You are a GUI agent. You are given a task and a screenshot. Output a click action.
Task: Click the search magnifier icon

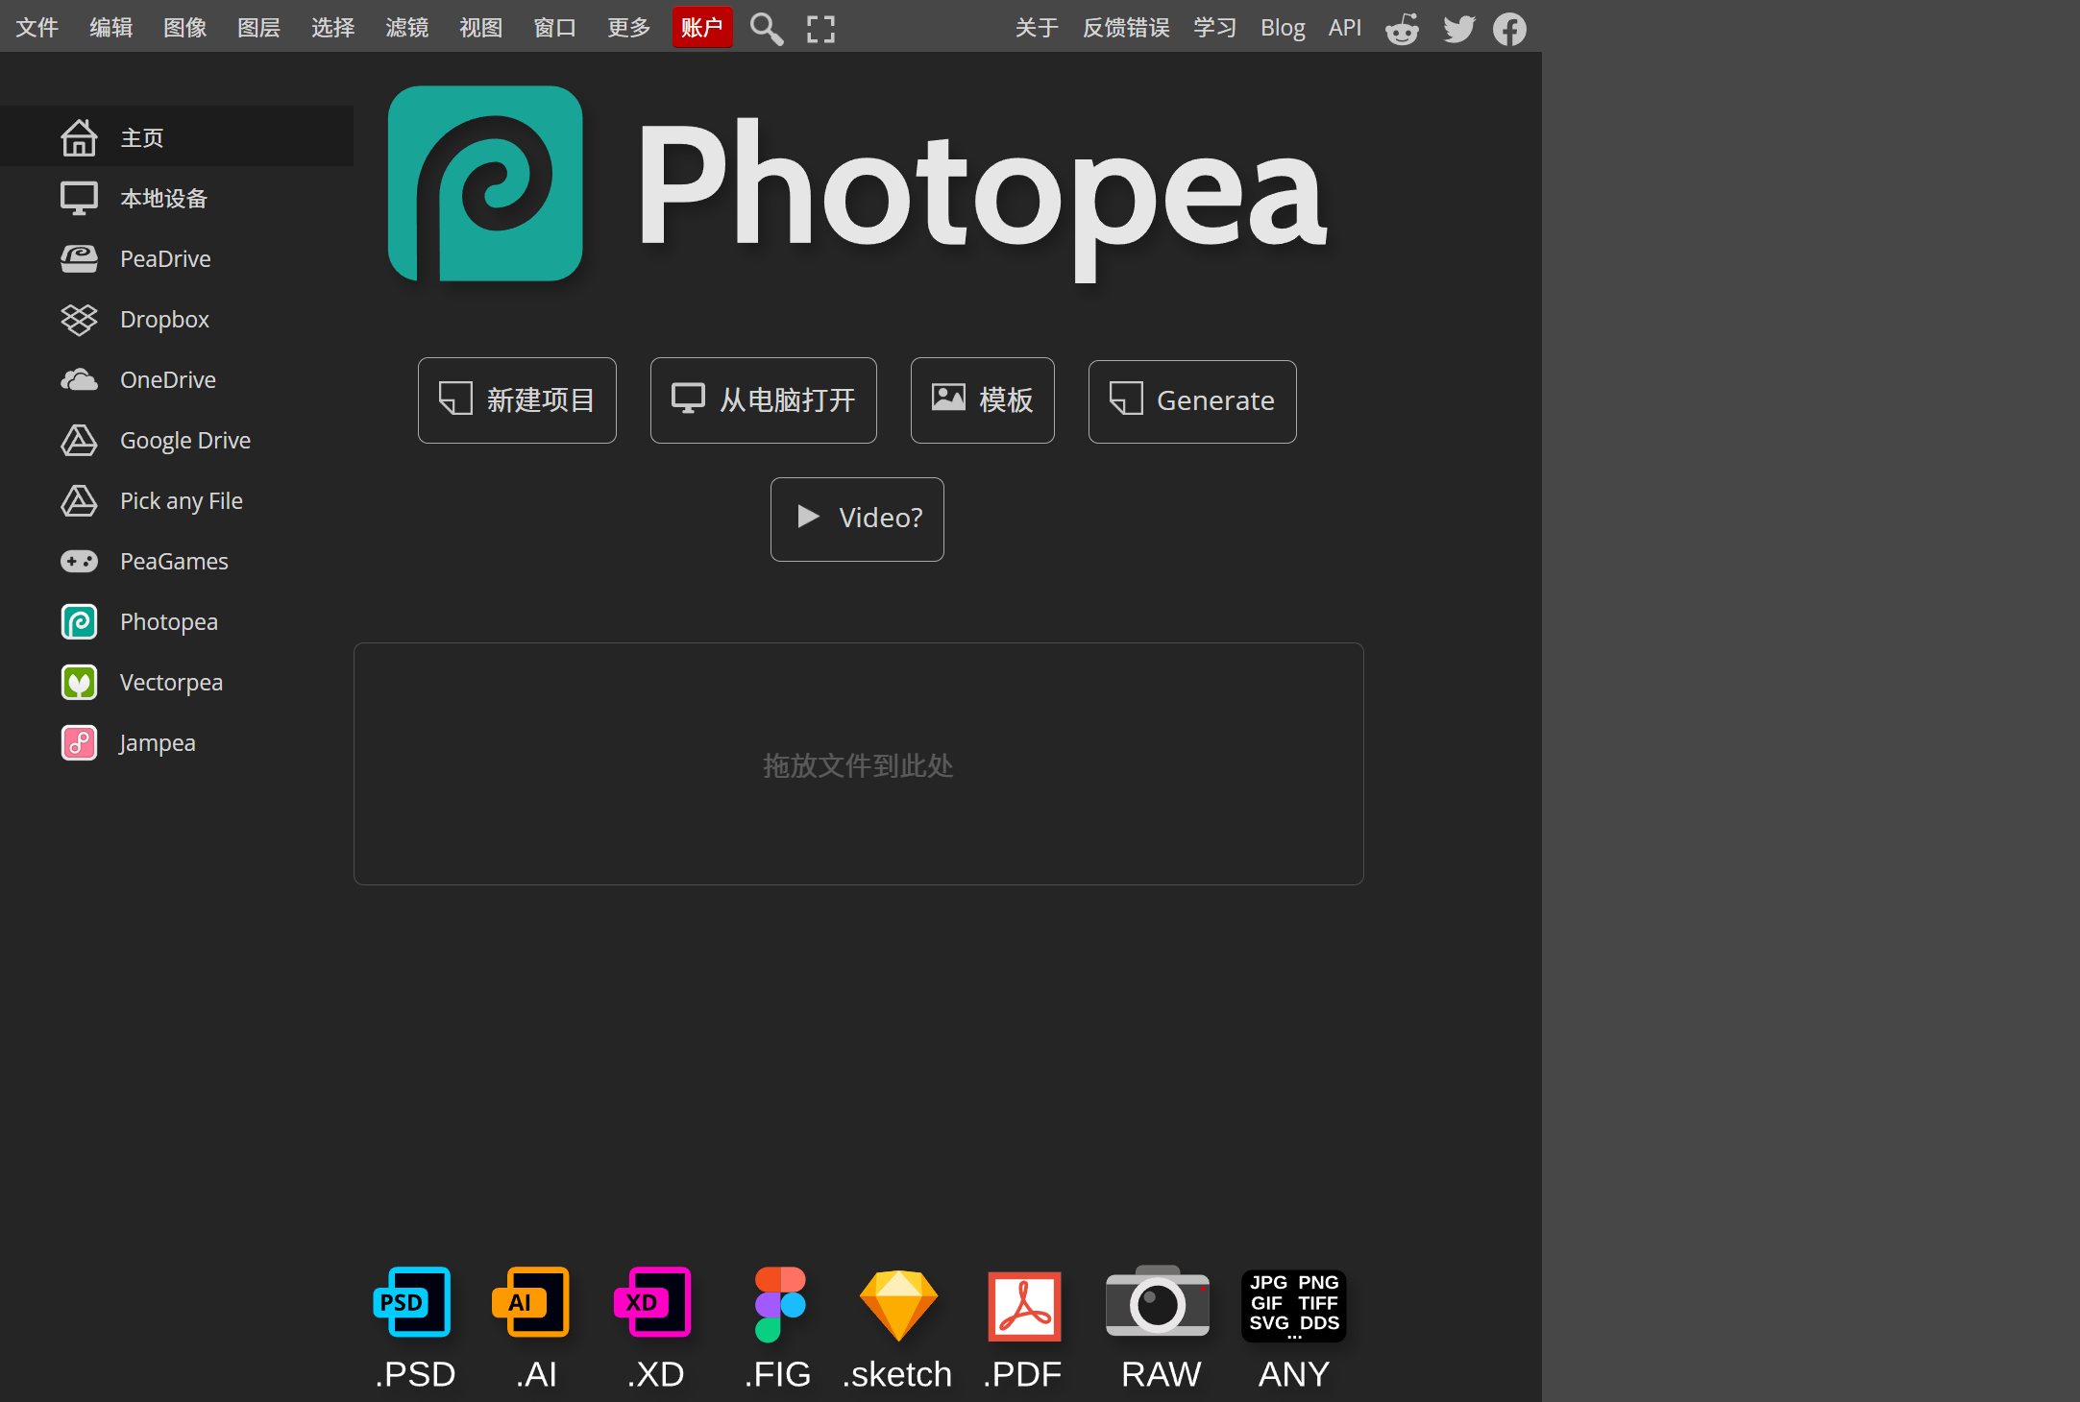[766, 29]
